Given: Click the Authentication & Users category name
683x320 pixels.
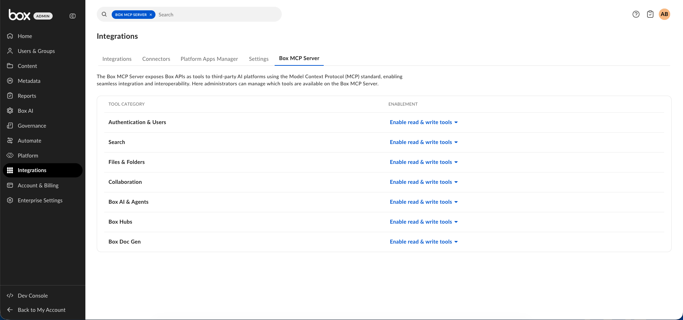Looking at the screenshot, I should coord(137,122).
